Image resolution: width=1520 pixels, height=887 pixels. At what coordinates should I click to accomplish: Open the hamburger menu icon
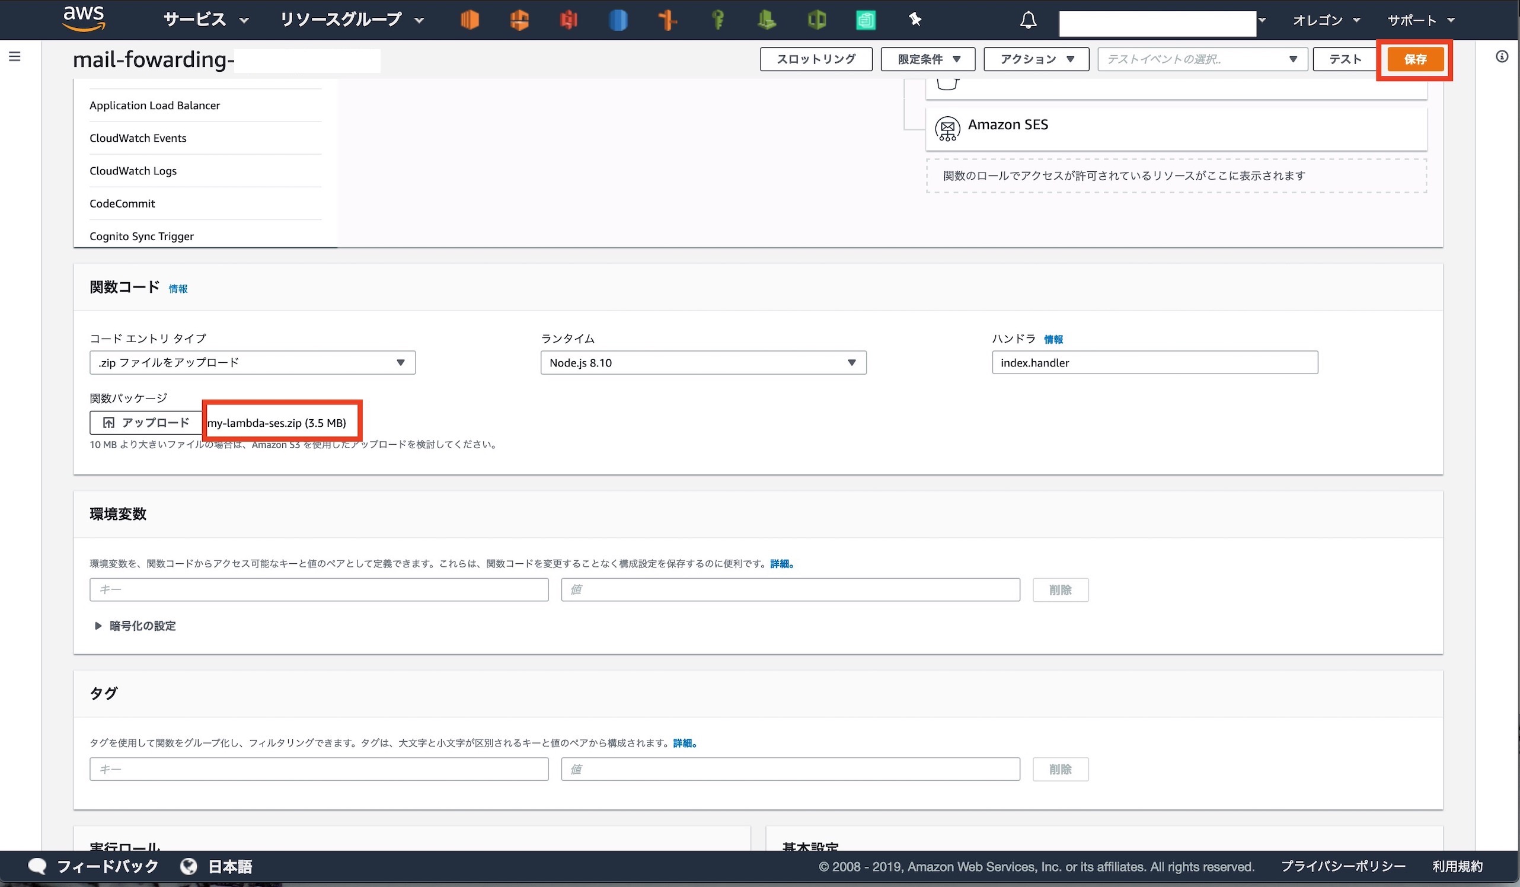(x=14, y=56)
